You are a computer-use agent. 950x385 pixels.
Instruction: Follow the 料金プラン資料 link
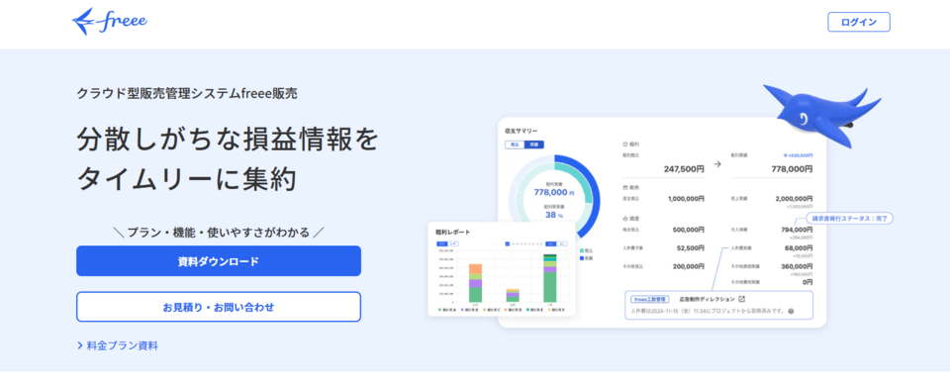click(x=118, y=345)
